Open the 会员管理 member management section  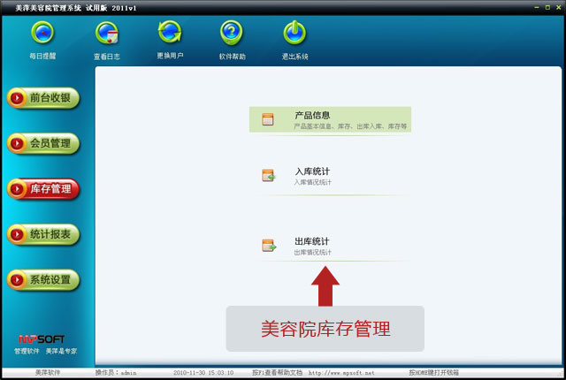click(x=42, y=143)
